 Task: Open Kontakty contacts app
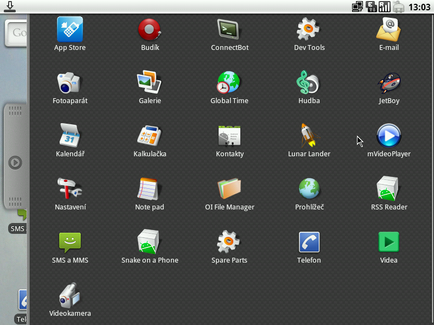229,136
